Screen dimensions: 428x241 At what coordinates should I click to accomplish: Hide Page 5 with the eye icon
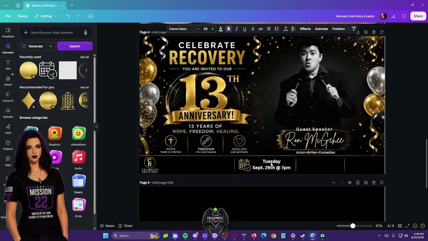[x=350, y=182]
